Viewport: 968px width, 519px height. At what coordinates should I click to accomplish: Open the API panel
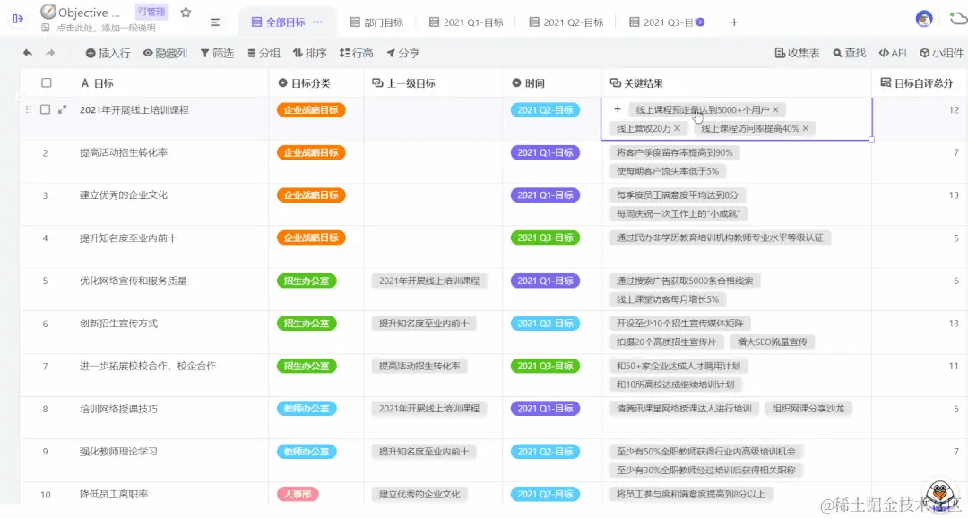pyautogui.click(x=893, y=52)
